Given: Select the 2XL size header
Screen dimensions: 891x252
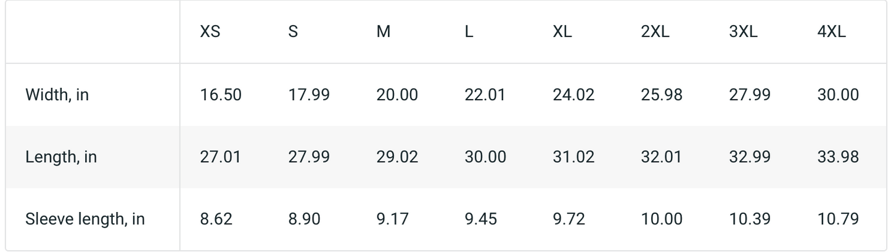Looking at the screenshot, I should click(x=655, y=32).
